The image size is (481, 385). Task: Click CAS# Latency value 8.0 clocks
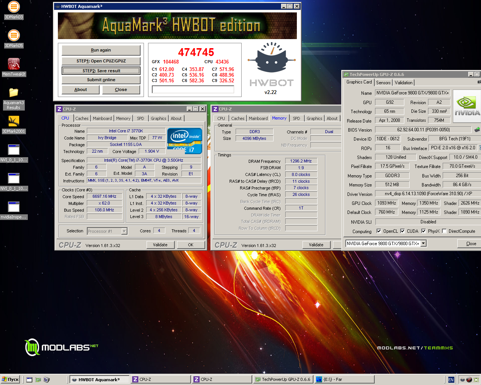click(x=301, y=174)
